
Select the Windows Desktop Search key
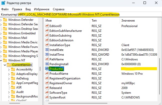(23, 29)
